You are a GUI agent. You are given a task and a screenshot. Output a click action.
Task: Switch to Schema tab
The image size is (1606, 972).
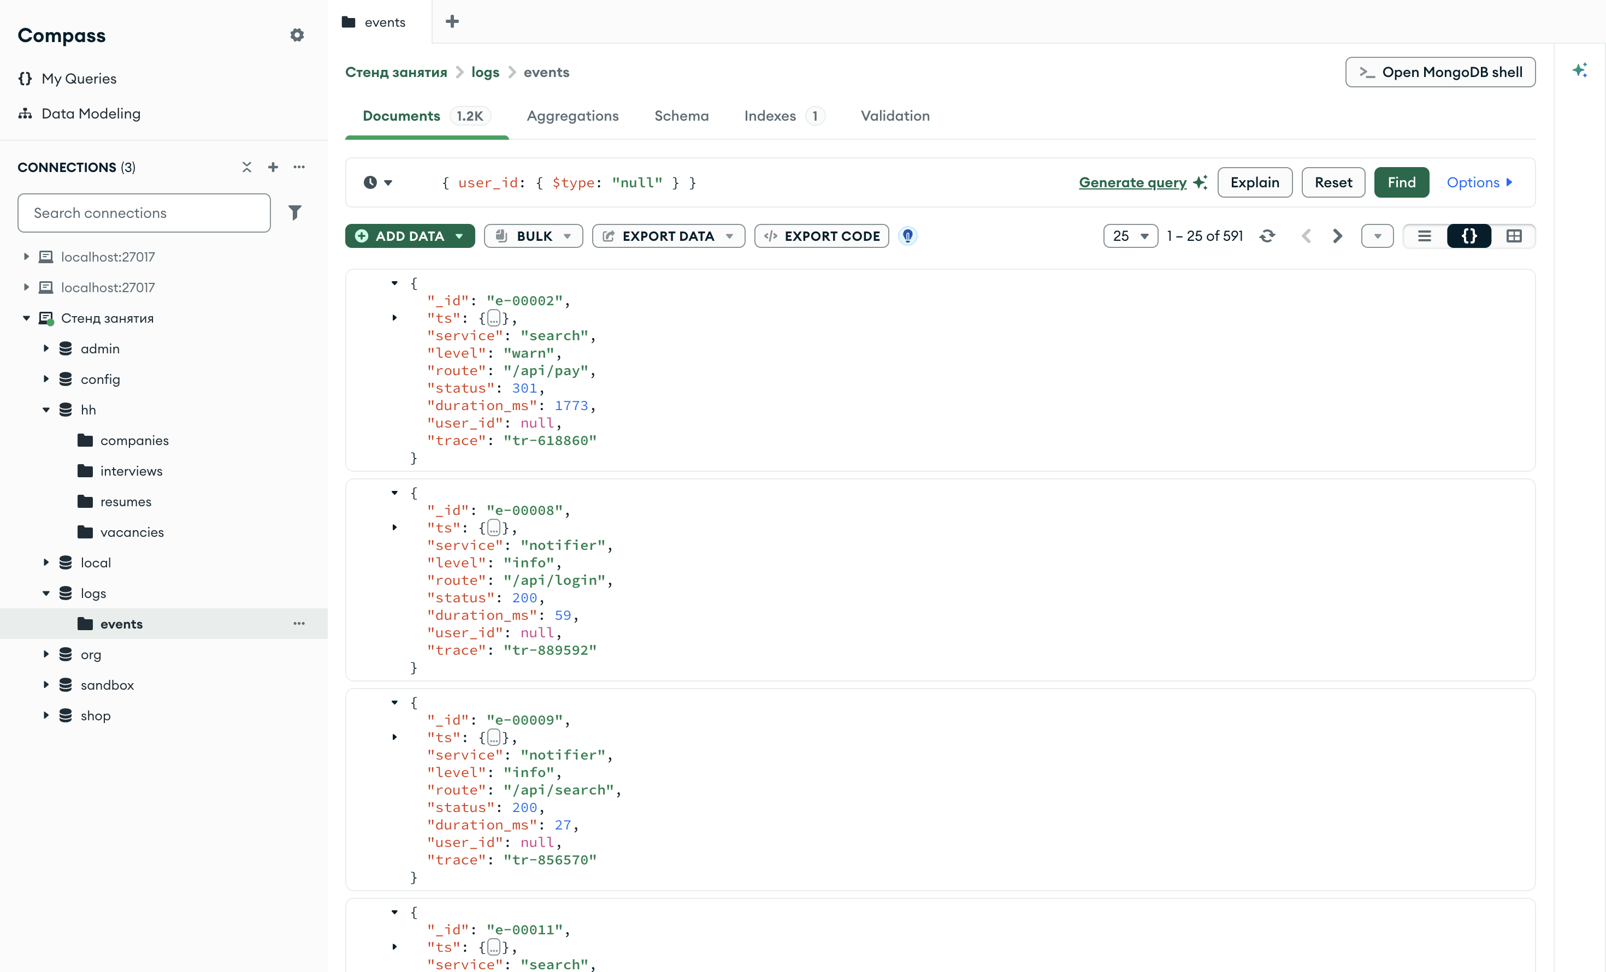click(x=681, y=116)
